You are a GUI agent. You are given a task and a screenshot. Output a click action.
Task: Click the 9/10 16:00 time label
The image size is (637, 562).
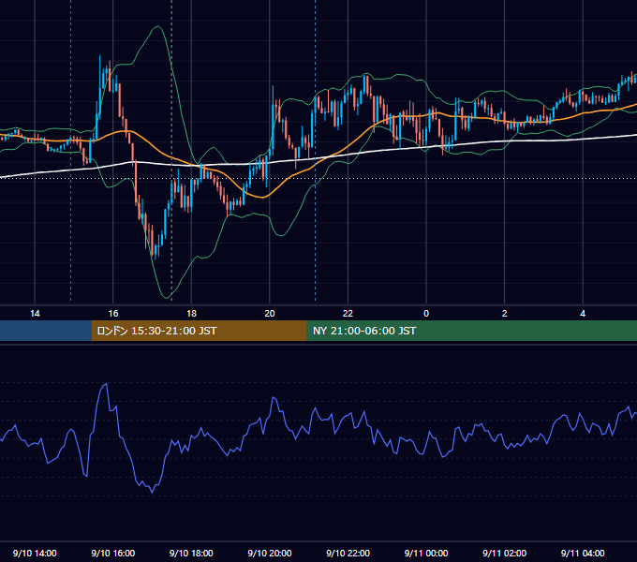113,553
